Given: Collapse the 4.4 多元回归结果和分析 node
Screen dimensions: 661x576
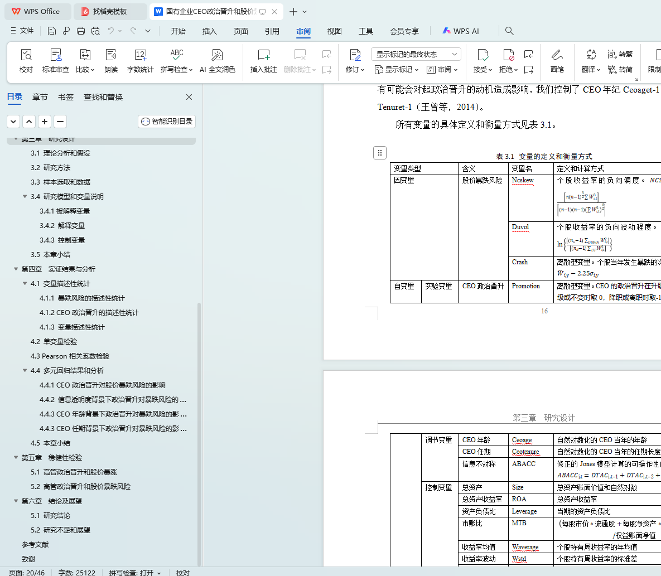Looking at the screenshot, I should pos(25,371).
